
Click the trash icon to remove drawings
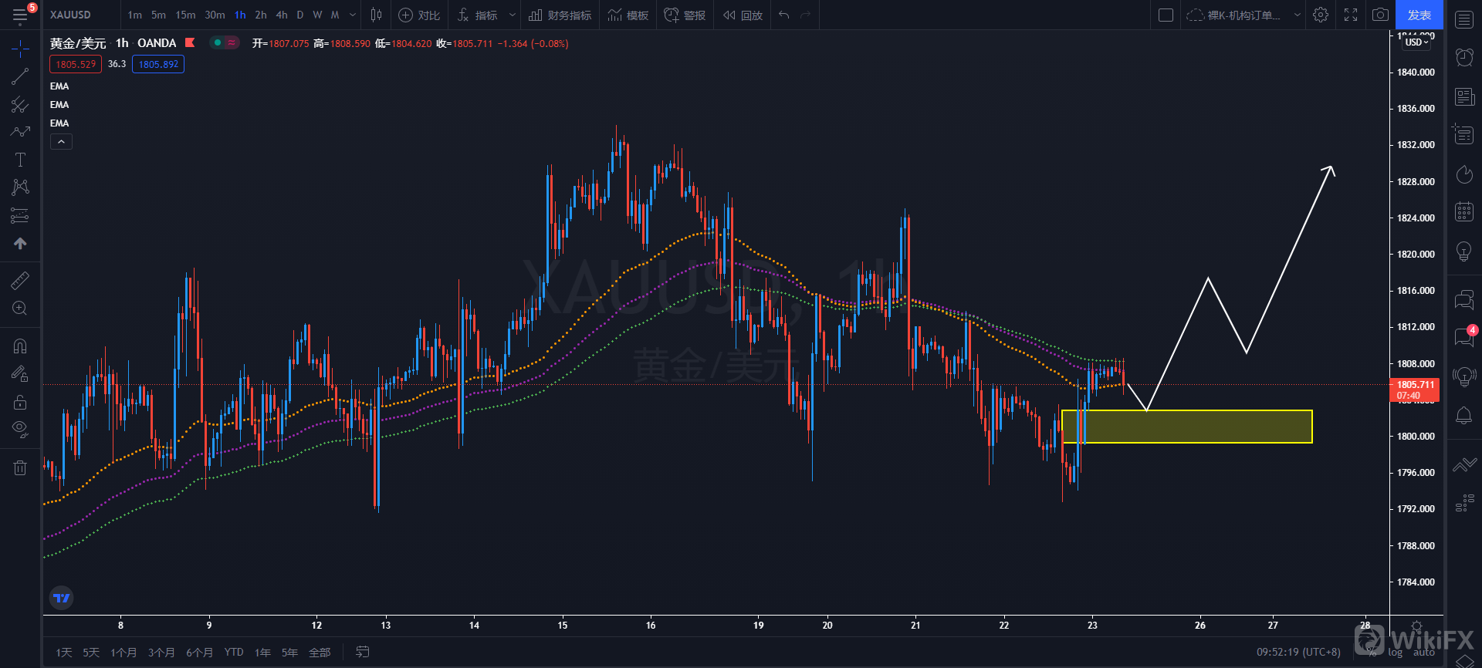[x=20, y=467]
